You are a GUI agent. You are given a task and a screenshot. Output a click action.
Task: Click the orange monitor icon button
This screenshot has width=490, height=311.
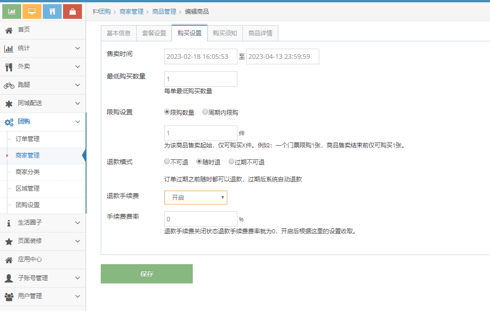(x=32, y=11)
